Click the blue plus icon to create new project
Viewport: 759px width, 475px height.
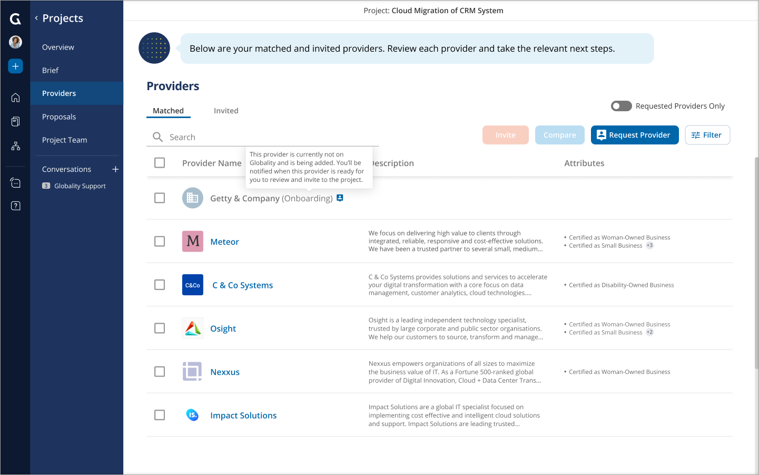pos(15,66)
